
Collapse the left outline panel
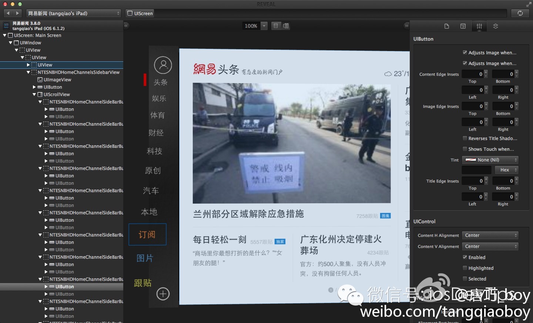pos(126,26)
